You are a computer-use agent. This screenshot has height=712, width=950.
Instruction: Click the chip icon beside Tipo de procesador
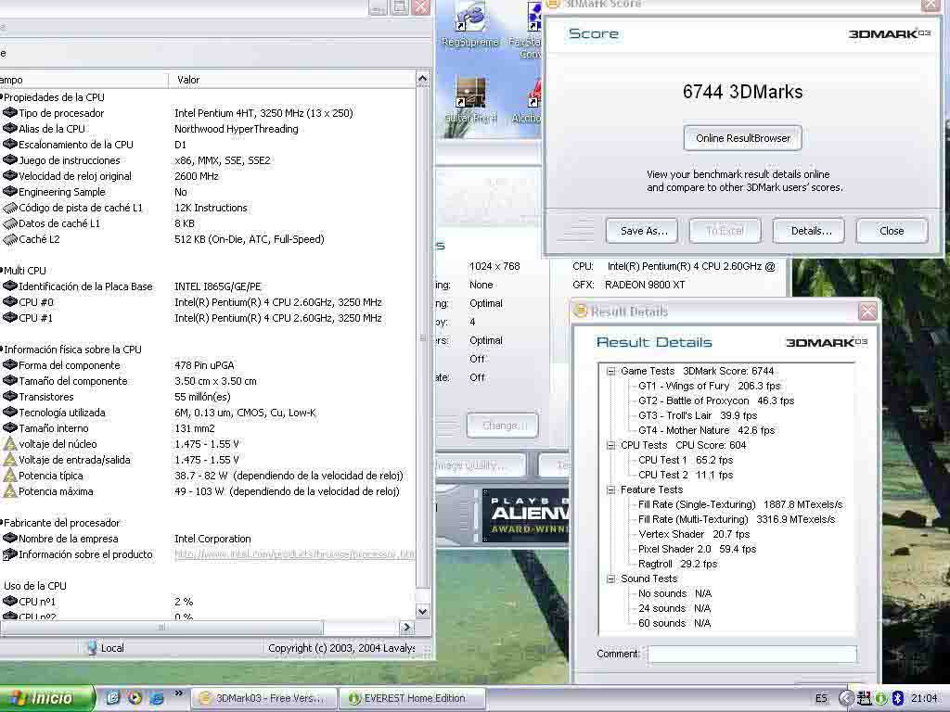point(9,113)
